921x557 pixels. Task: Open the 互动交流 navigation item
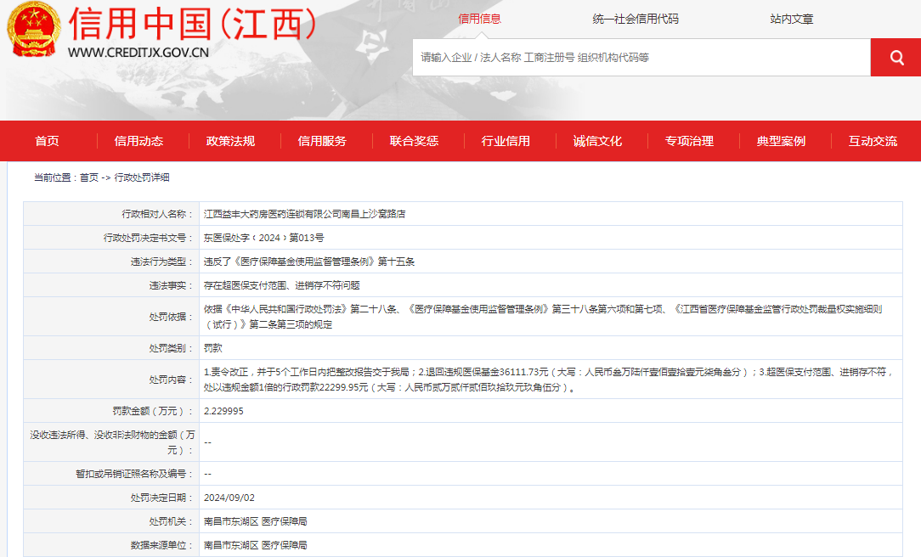pos(873,141)
